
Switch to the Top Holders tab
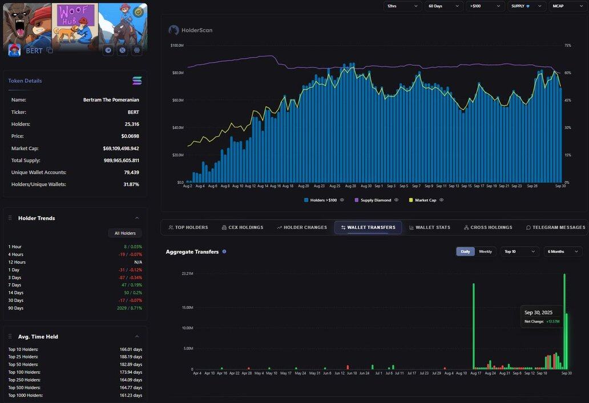[x=188, y=227]
